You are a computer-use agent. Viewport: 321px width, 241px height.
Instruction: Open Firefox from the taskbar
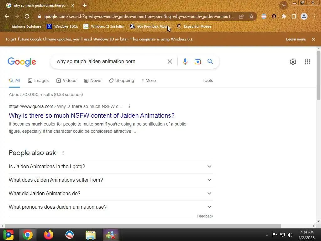coord(49,235)
